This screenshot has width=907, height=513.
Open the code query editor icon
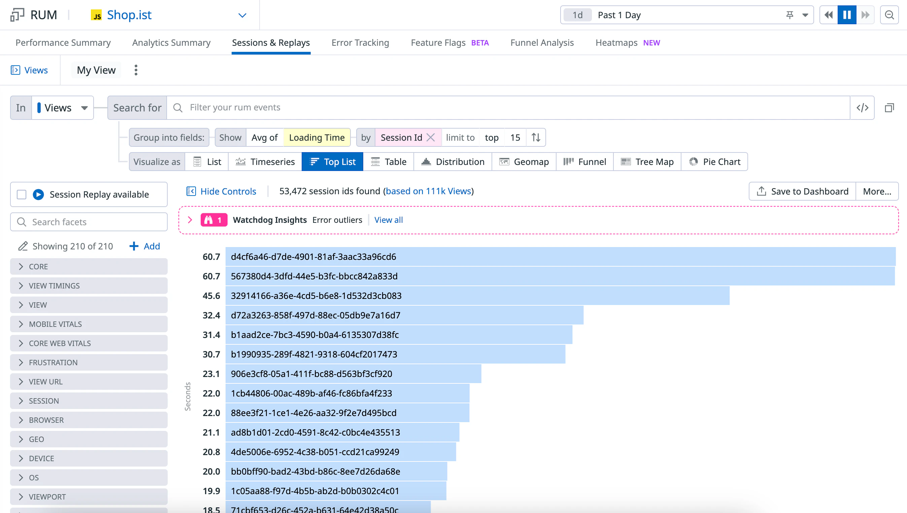coord(862,107)
